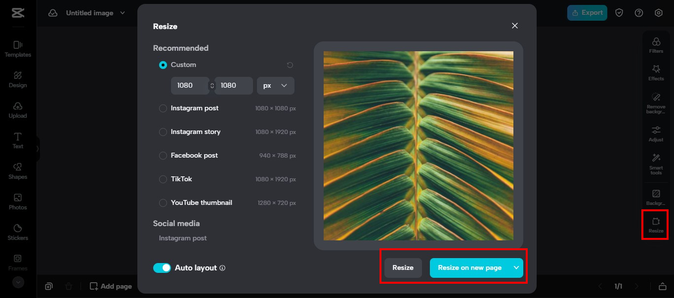Open the Photos panel
This screenshot has width=674, height=298.
(17, 201)
